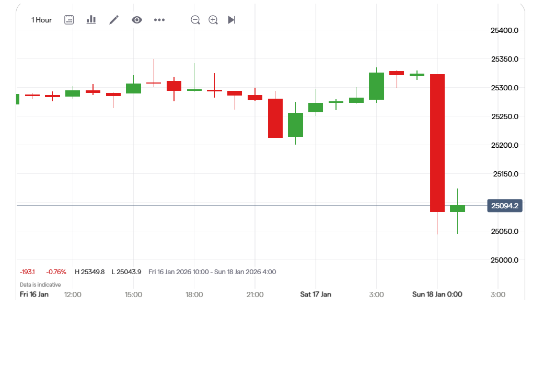Select the pencil drawing tool

114,20
